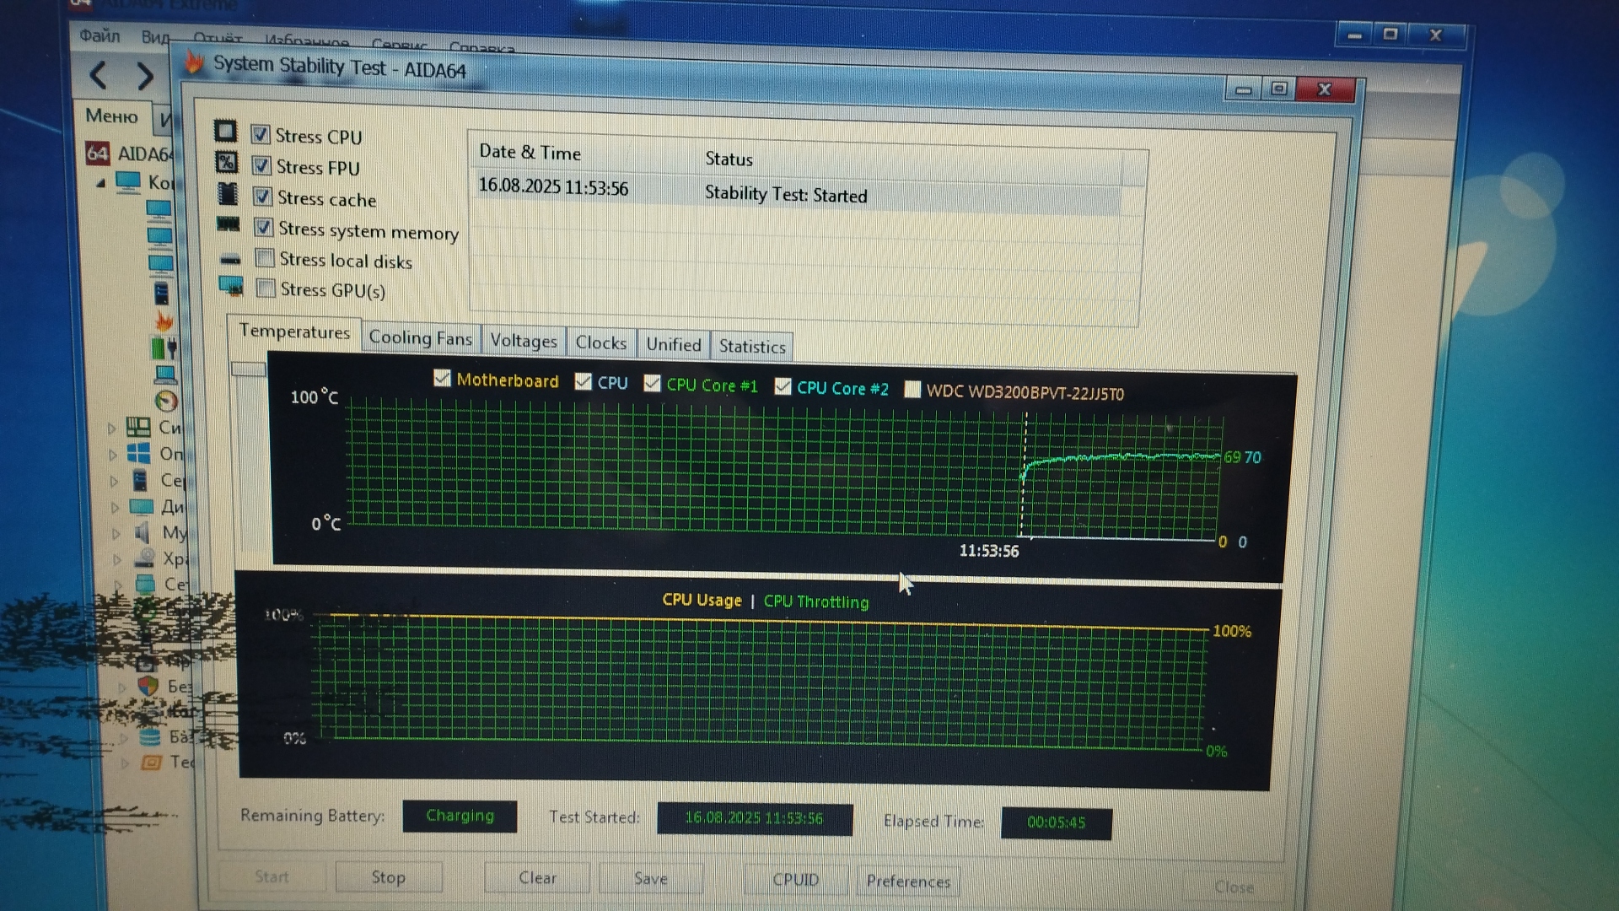Click the graph vertical slider handle

click(248, 369)
